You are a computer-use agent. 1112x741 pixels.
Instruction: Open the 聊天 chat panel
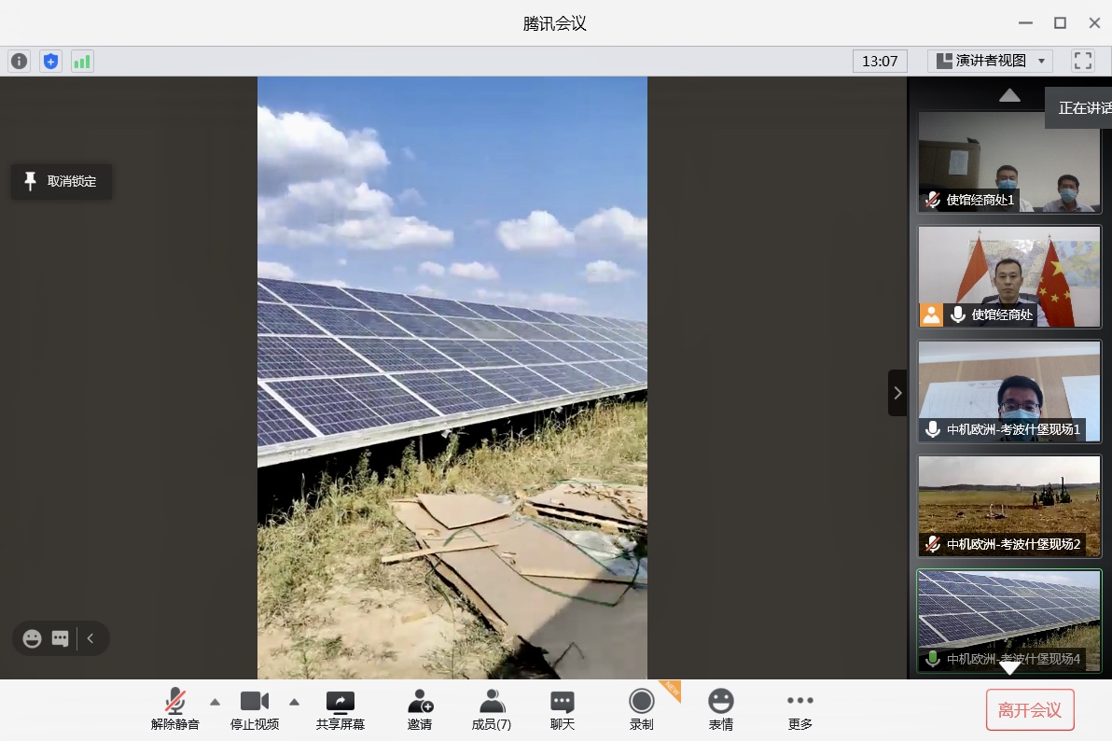click(x=562, y=709)
